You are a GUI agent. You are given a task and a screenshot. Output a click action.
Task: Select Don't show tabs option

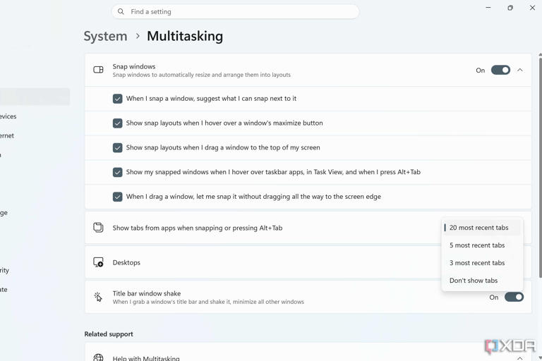pos(482,281)
